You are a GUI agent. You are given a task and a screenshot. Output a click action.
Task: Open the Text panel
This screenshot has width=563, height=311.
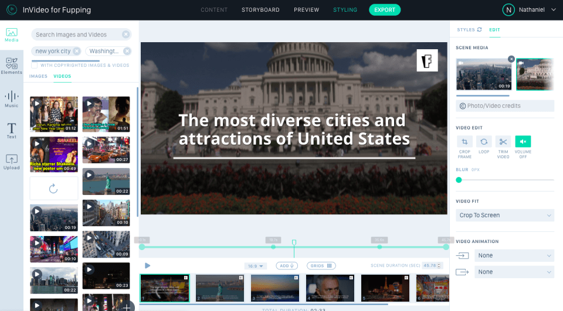(12, 131)
